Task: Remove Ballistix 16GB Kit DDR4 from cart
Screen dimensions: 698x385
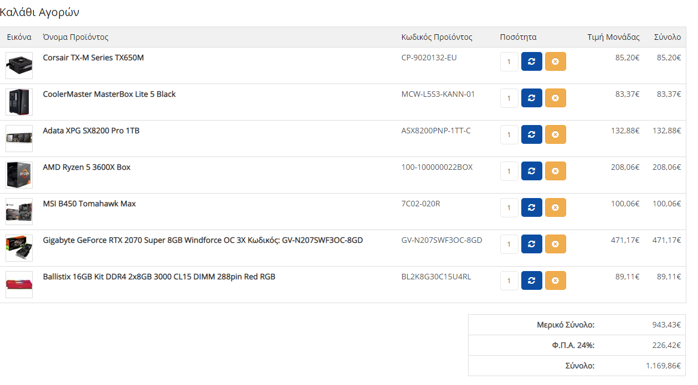Action: point(556,280)
